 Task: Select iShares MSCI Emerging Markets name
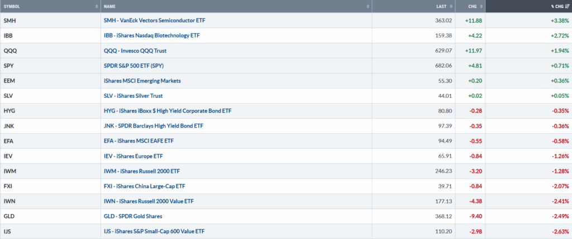142,81
